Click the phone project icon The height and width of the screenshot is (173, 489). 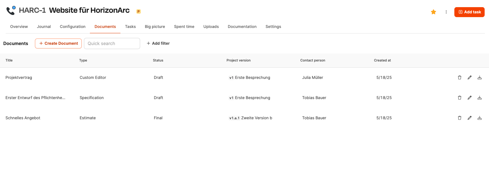(11, 11)
